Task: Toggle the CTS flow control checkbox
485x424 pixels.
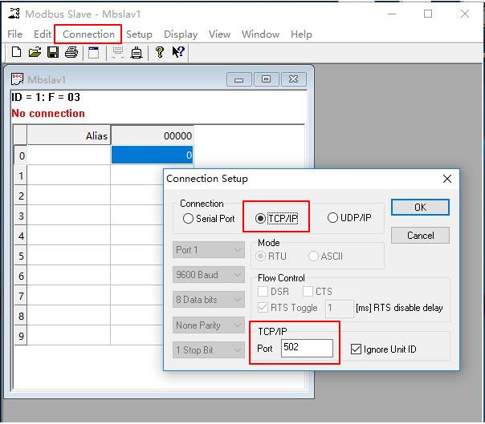Action: click(x=308, y=291)
